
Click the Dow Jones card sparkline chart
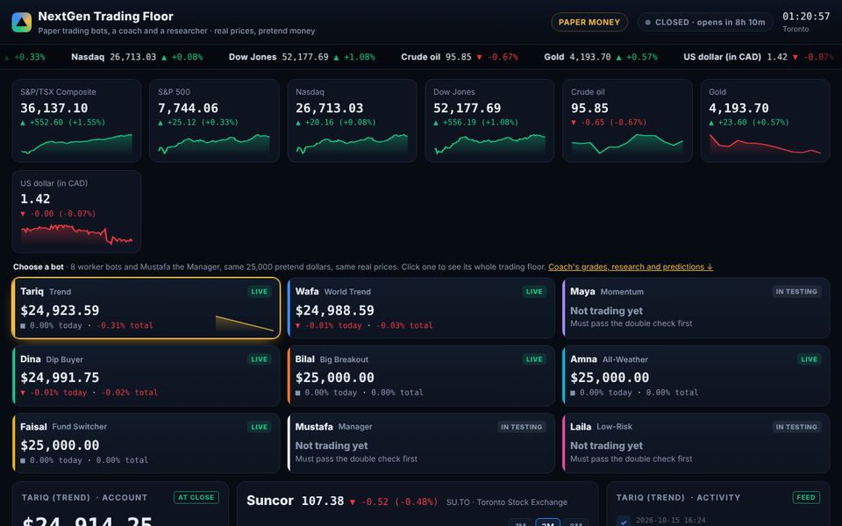pyautogui.click(x=489, y=144)
